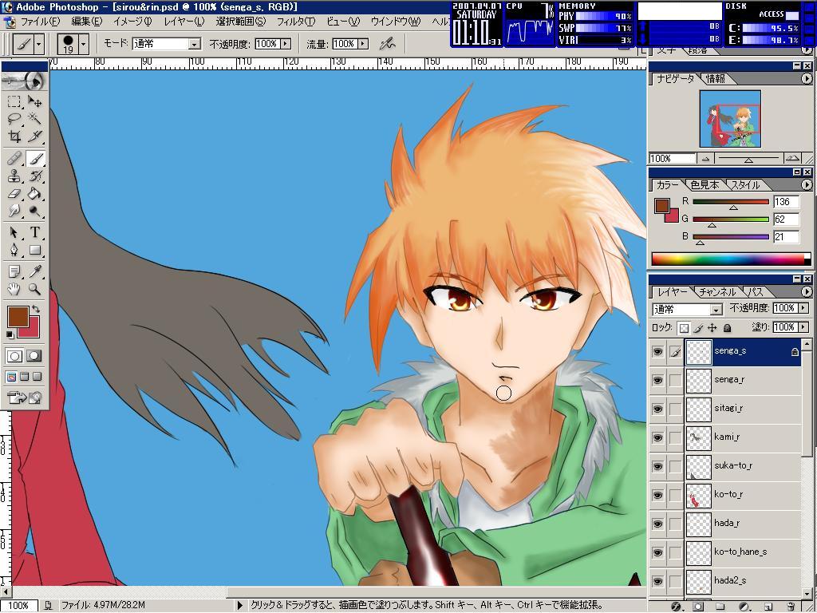Click the foreground brown color swatch in toolbox
This screenshot has width=817, height=613.
tap(18, 316)
